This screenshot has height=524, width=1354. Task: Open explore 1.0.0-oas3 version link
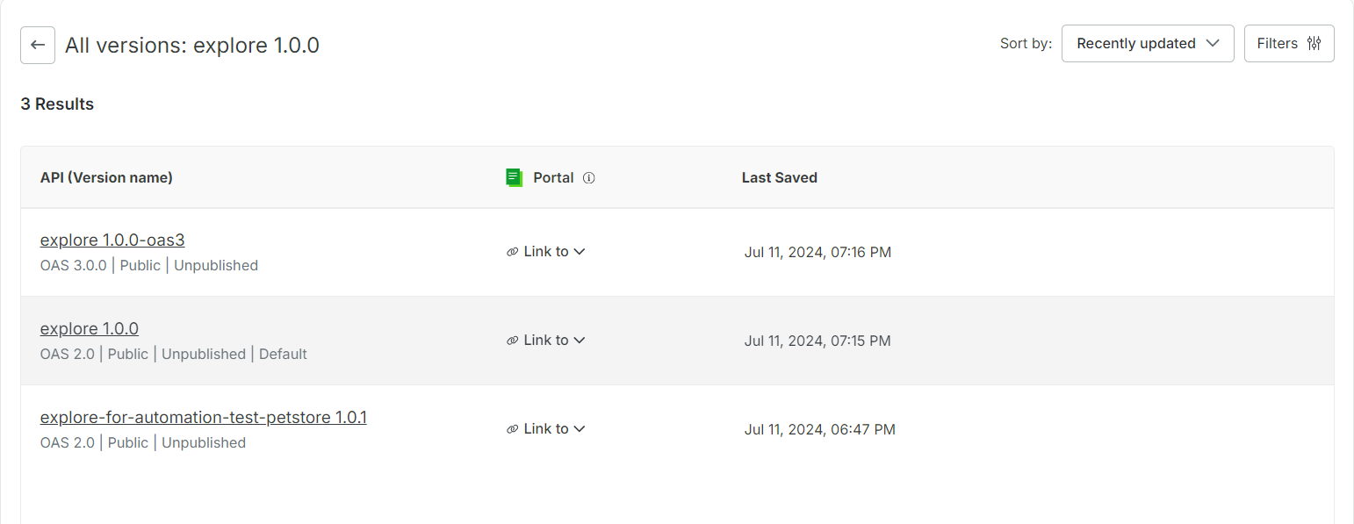pyautogui.click(x=112, y=240)
